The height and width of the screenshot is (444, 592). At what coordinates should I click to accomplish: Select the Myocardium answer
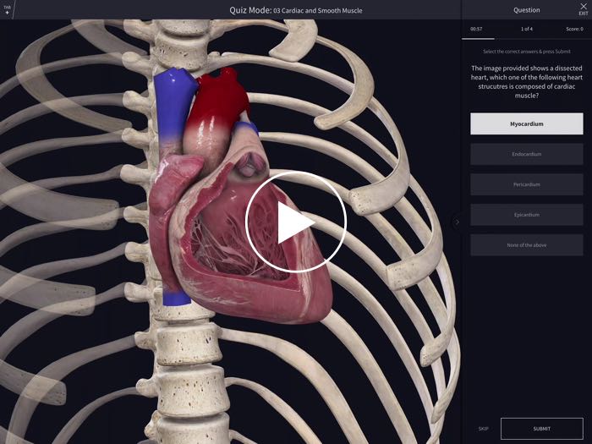click(526, 123)
